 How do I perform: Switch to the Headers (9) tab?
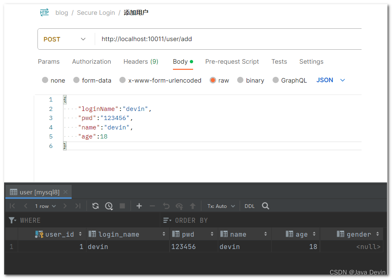tap(141, 61)
